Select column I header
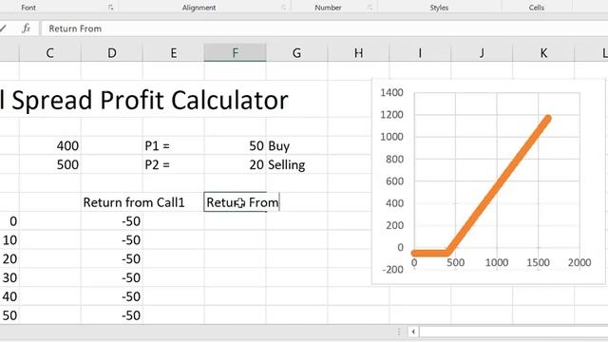This screenshot has height=342, width=608. coord(420,53)
